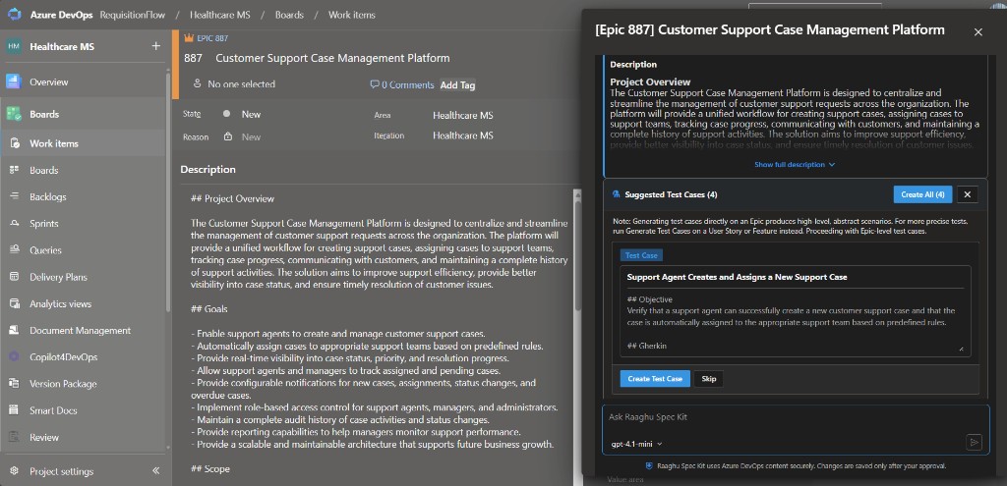Open the Boards sub-item icon under Work items
This screenshot has height=486, width=1007.
[14, 170]
